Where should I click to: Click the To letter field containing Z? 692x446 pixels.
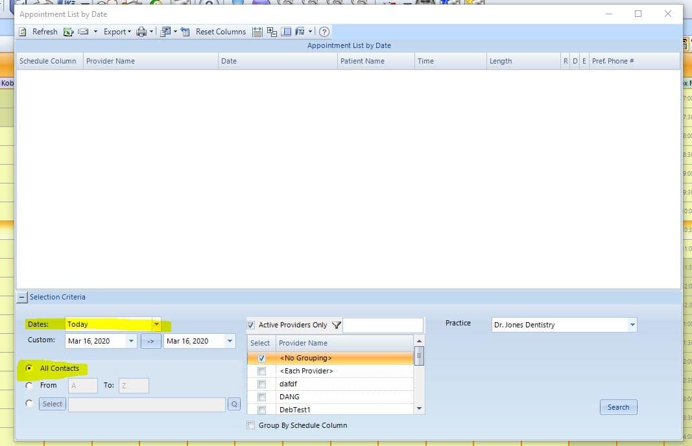(x=134, y=386)
